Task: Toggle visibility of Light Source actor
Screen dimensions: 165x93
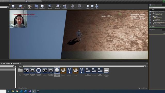Action: [x=150, y=18]
